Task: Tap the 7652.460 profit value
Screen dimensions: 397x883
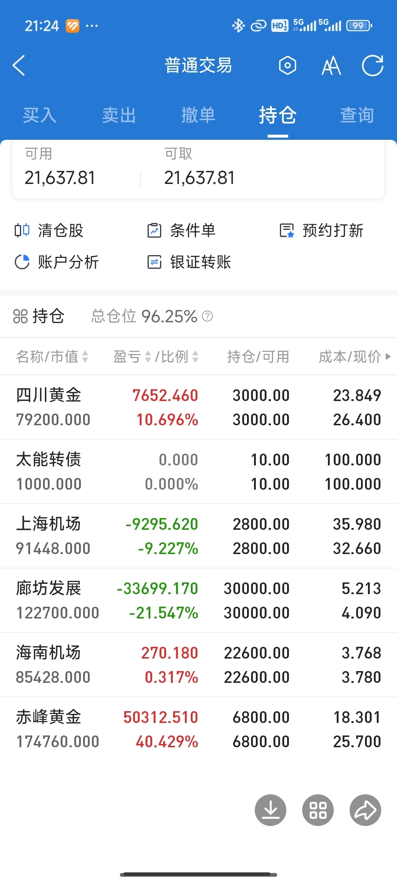Action: [165, 396]
